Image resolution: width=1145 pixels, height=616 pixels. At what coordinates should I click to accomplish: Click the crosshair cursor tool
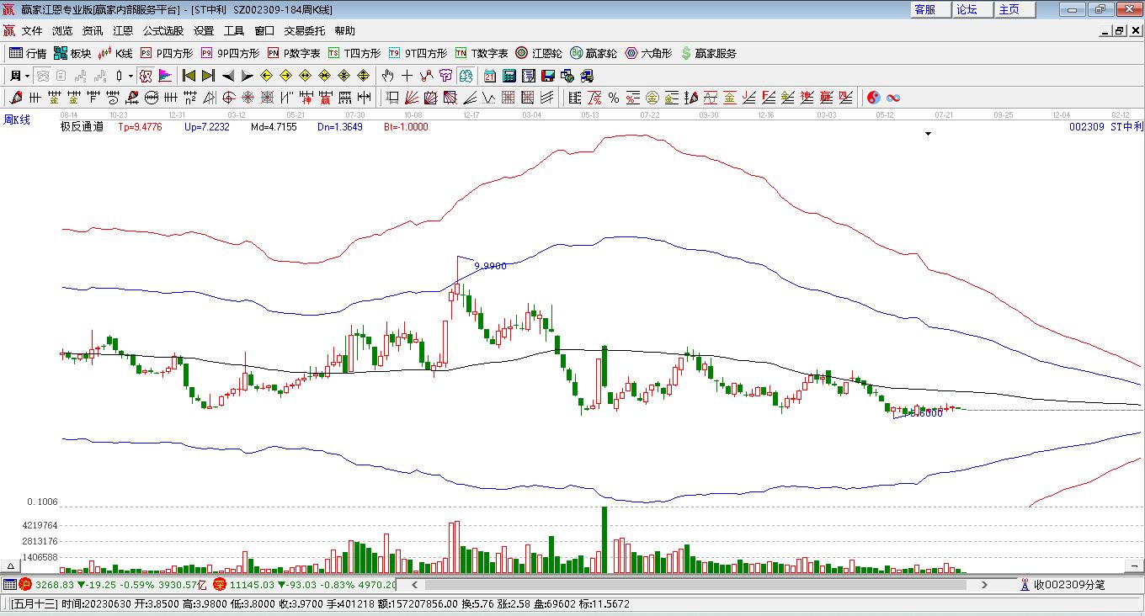pyautogui.click(x=407, y=76)
